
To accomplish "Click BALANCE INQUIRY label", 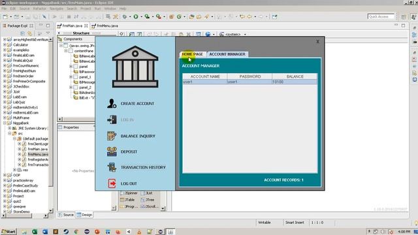I will click(x=138, y=136).
